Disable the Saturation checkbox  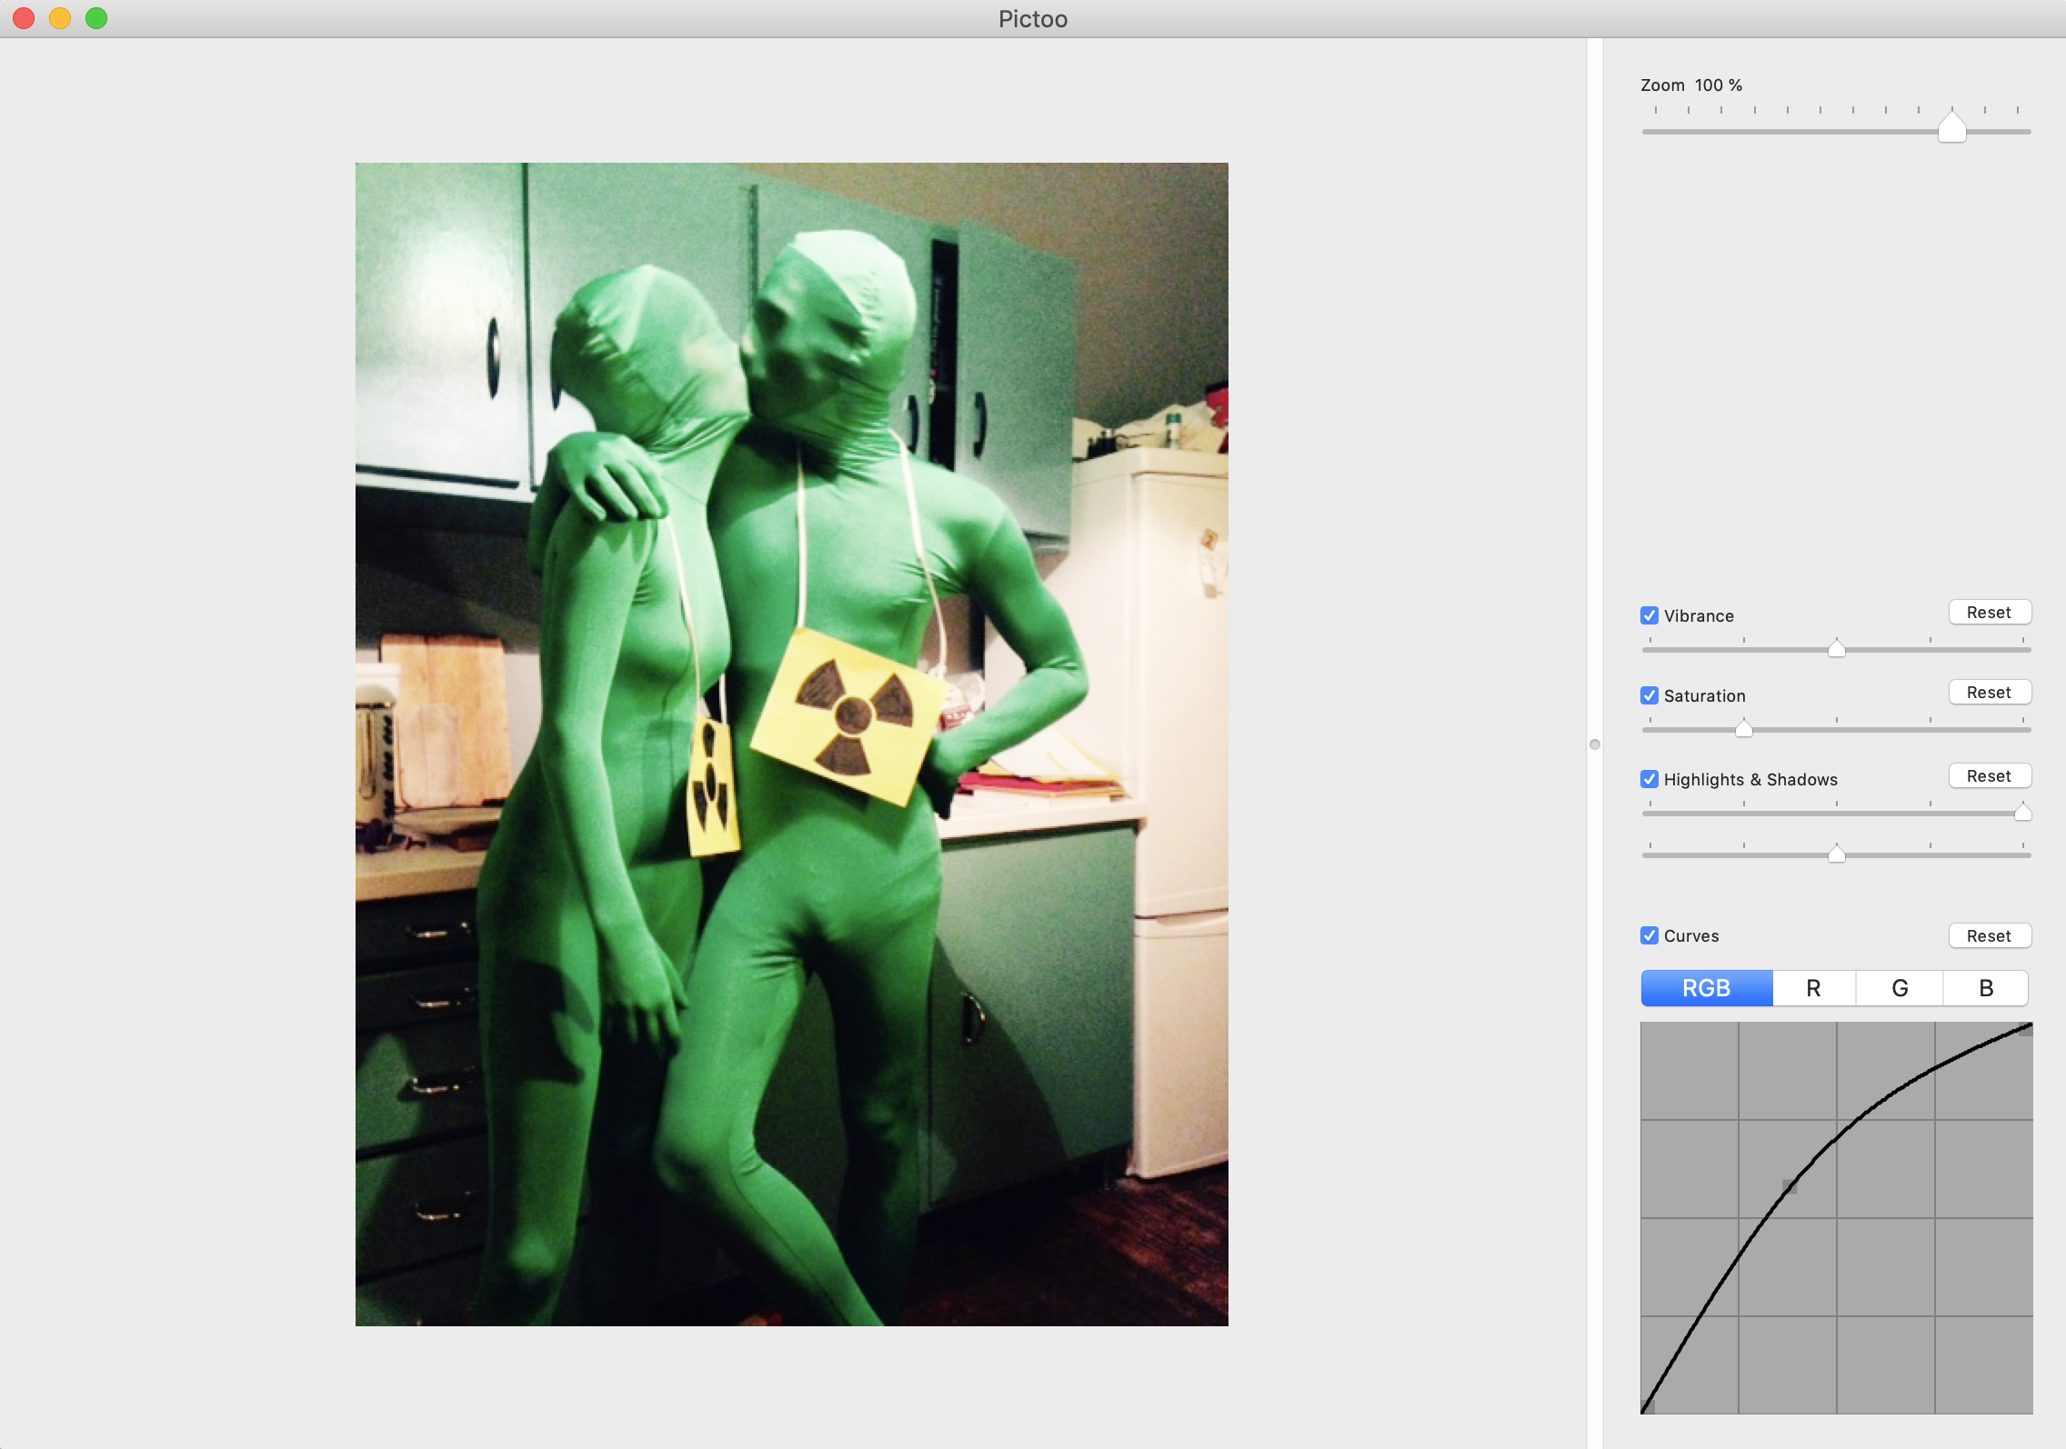(1650, 695)
